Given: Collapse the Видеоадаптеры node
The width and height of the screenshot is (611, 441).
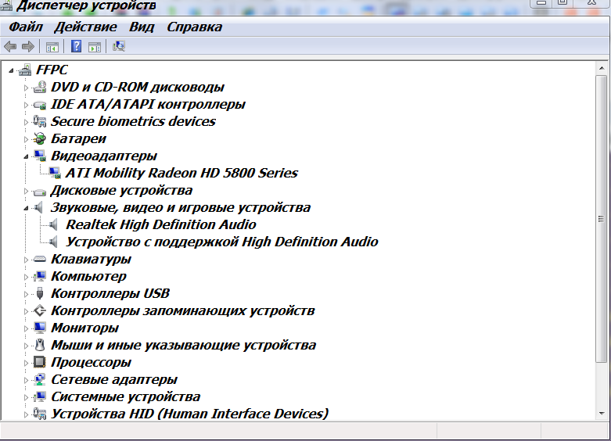Looking at the screenshot, I should click(x=26, y=156).
